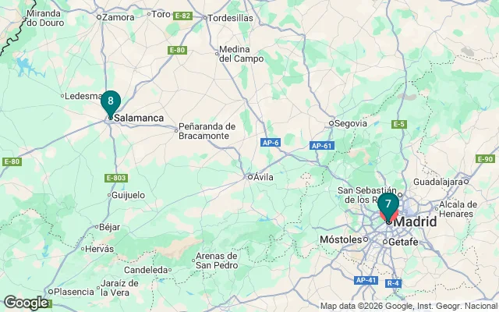Select the Tordesillas town label
Image resolution: width=499 pixels, height=312 pixels.
click(x=230, y=18)
